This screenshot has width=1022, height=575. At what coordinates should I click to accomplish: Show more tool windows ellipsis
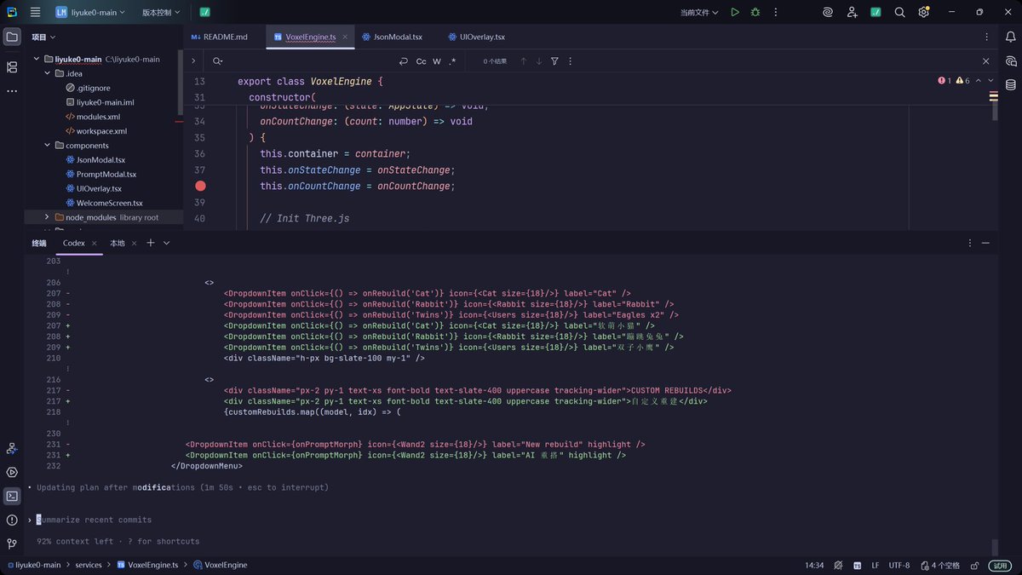pyautogui.click(x=12, y=90)
